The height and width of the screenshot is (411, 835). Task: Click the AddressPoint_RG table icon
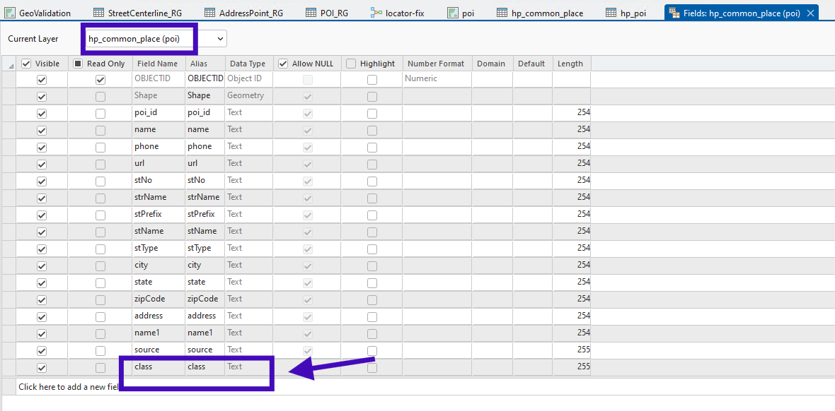[x=209, y=13]
